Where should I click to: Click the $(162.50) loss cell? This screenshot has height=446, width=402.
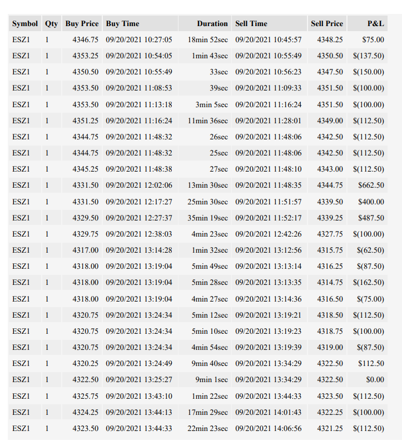tap(368, 282)
